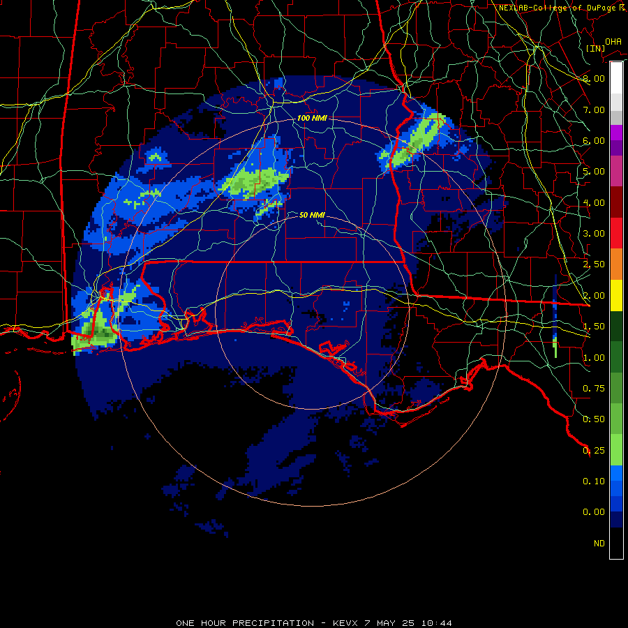The width and height of the screenshot is (628, 628).
Task: Click the navy swatch just above ND
Action: click(616, 519)
